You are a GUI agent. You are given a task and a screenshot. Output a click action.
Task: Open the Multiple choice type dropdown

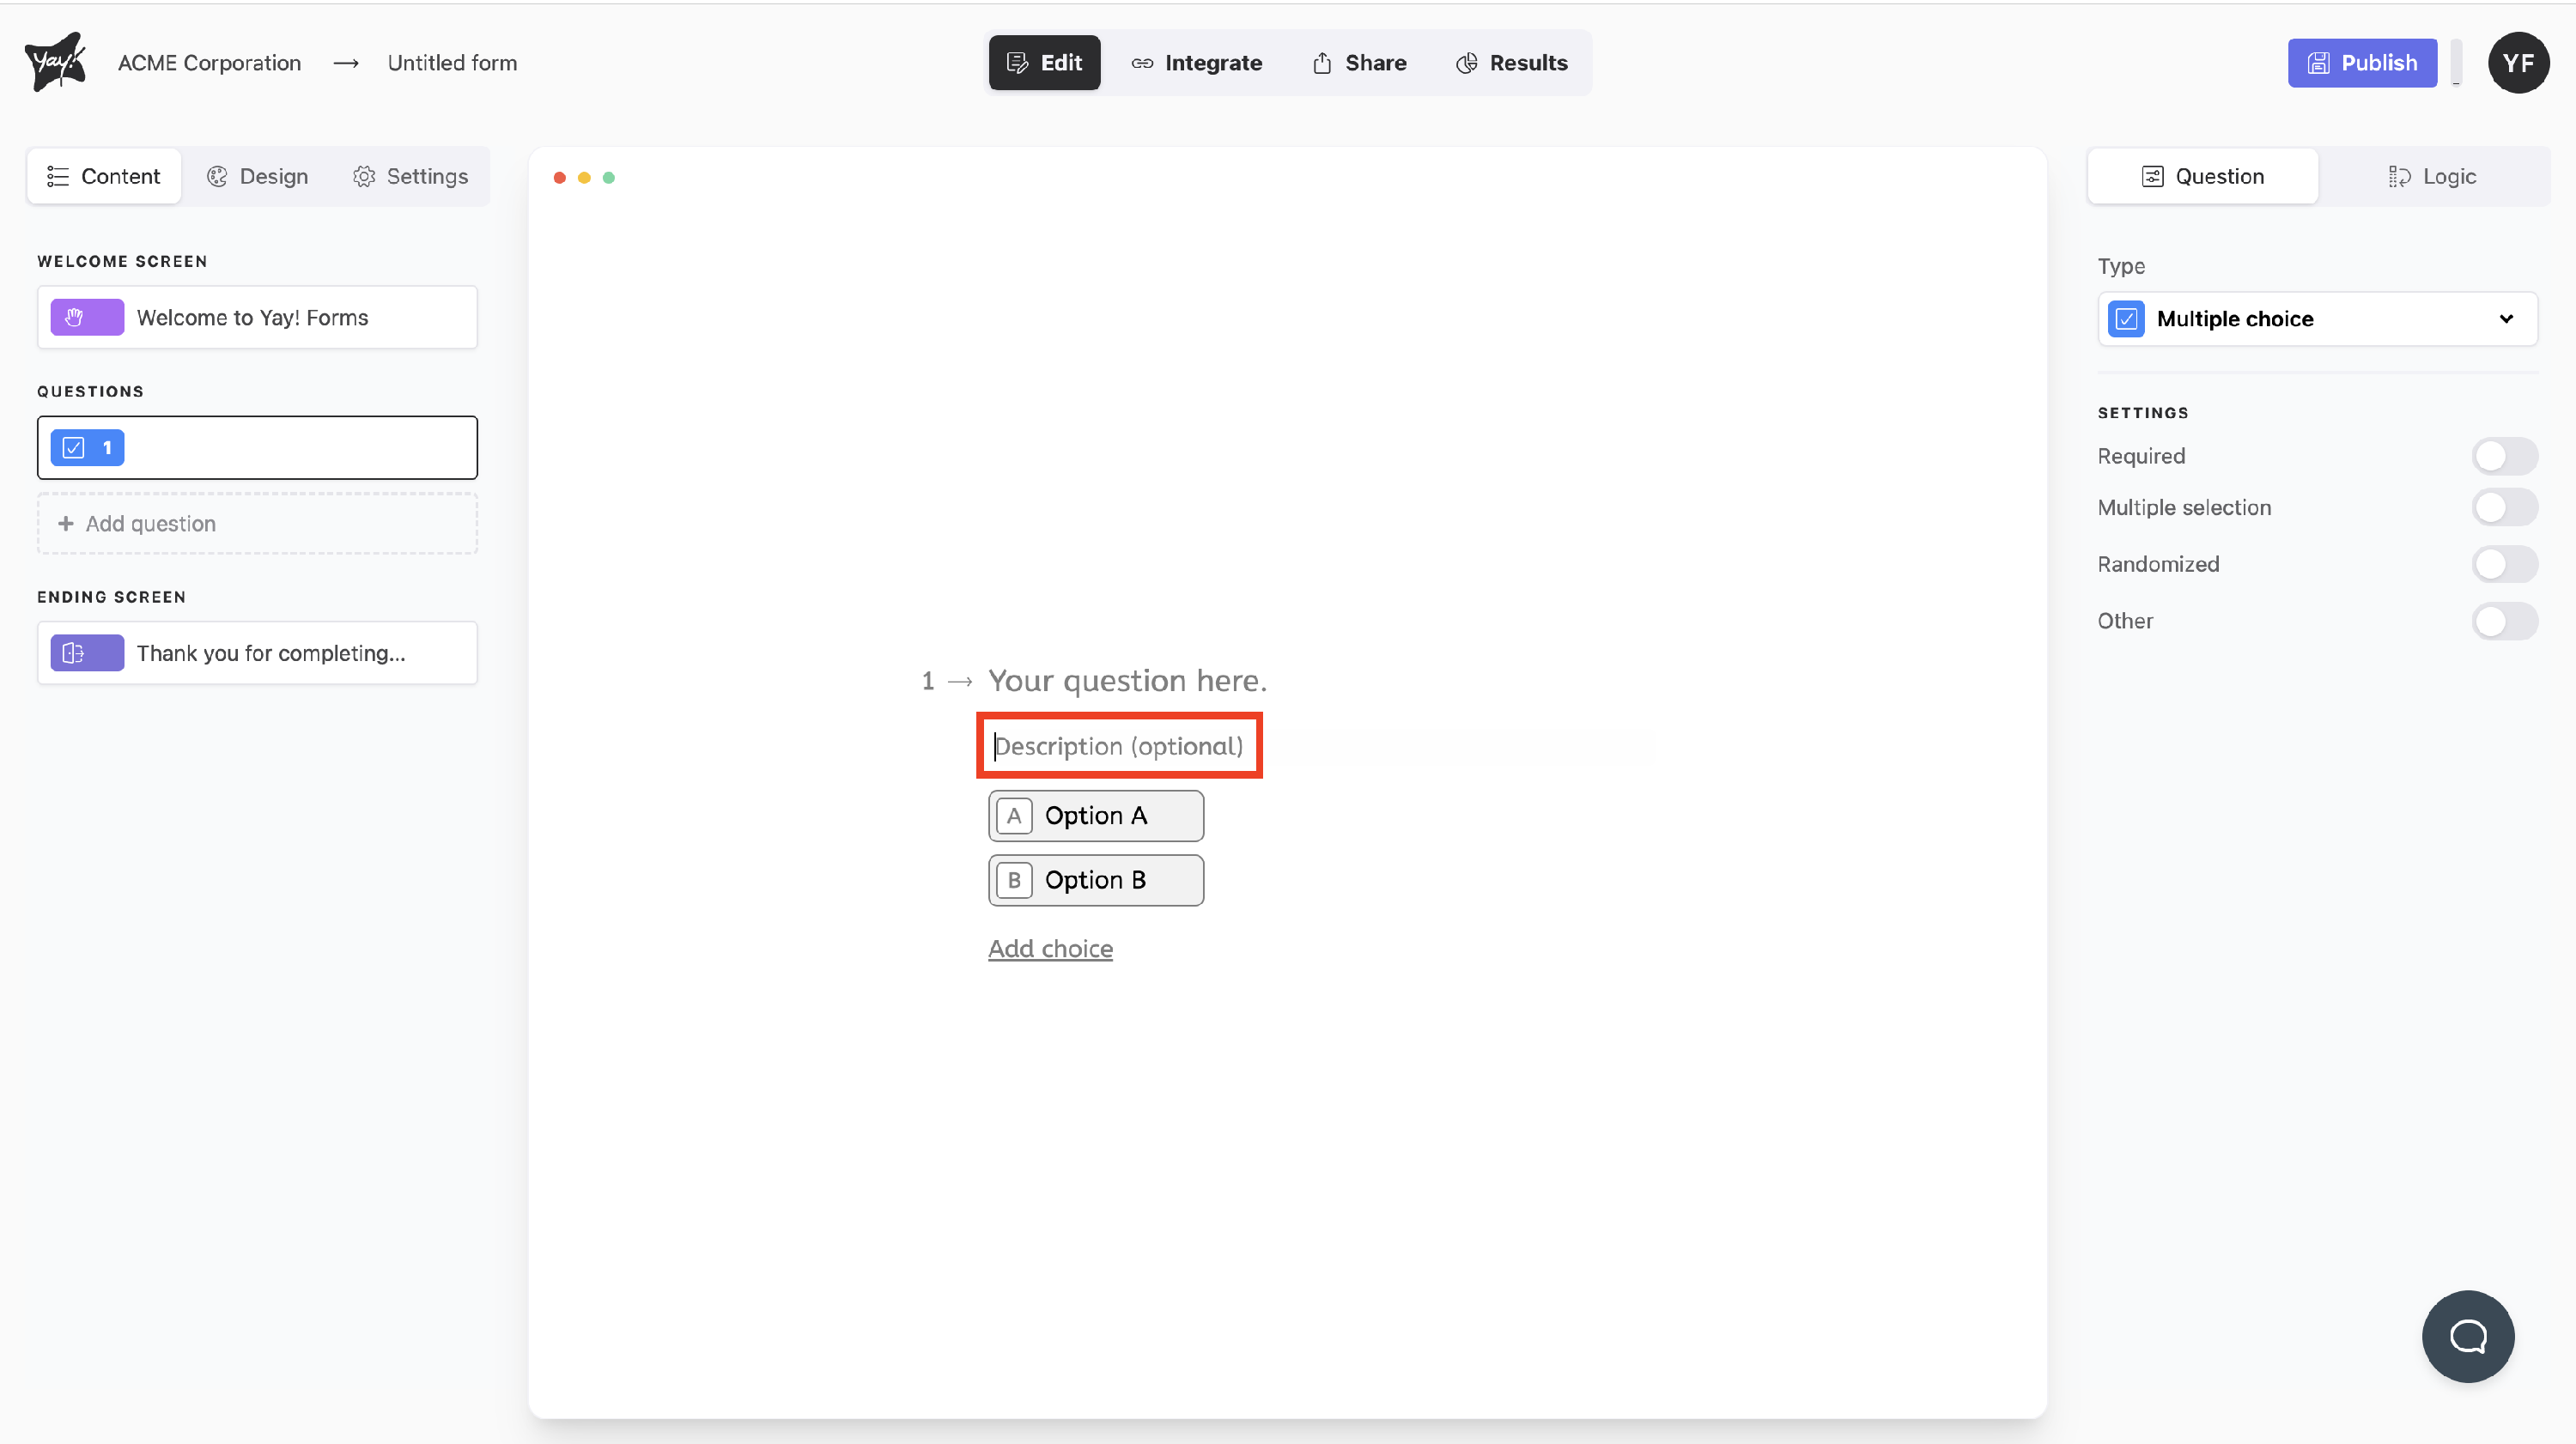click(x=2316, y=319)
